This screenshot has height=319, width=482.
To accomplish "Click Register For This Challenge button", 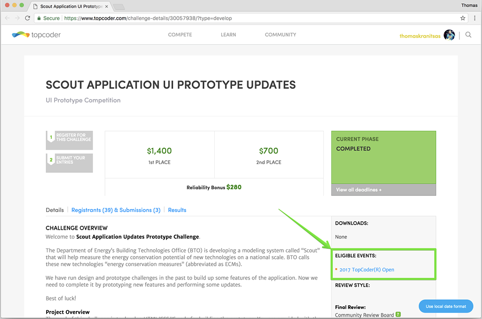I will (69, 140).
